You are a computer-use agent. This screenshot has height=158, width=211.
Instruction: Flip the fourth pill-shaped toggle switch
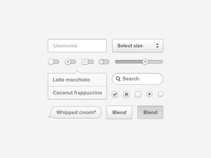click(104, 62)
